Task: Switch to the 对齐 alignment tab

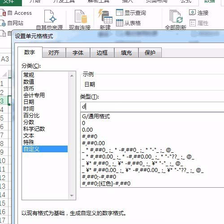Action: point(54,53)
